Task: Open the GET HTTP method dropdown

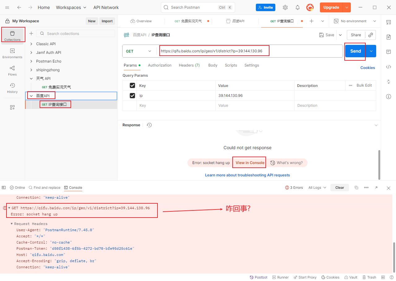Action: pos(139,51)
